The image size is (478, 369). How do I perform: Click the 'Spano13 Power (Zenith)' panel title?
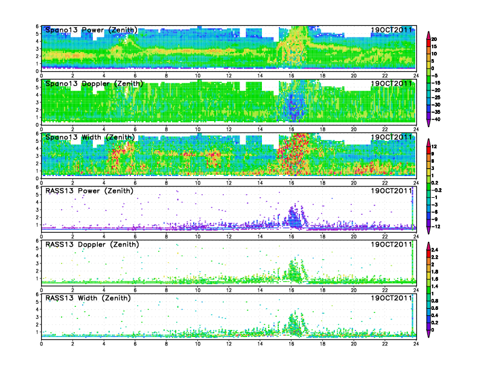[92, 30]
